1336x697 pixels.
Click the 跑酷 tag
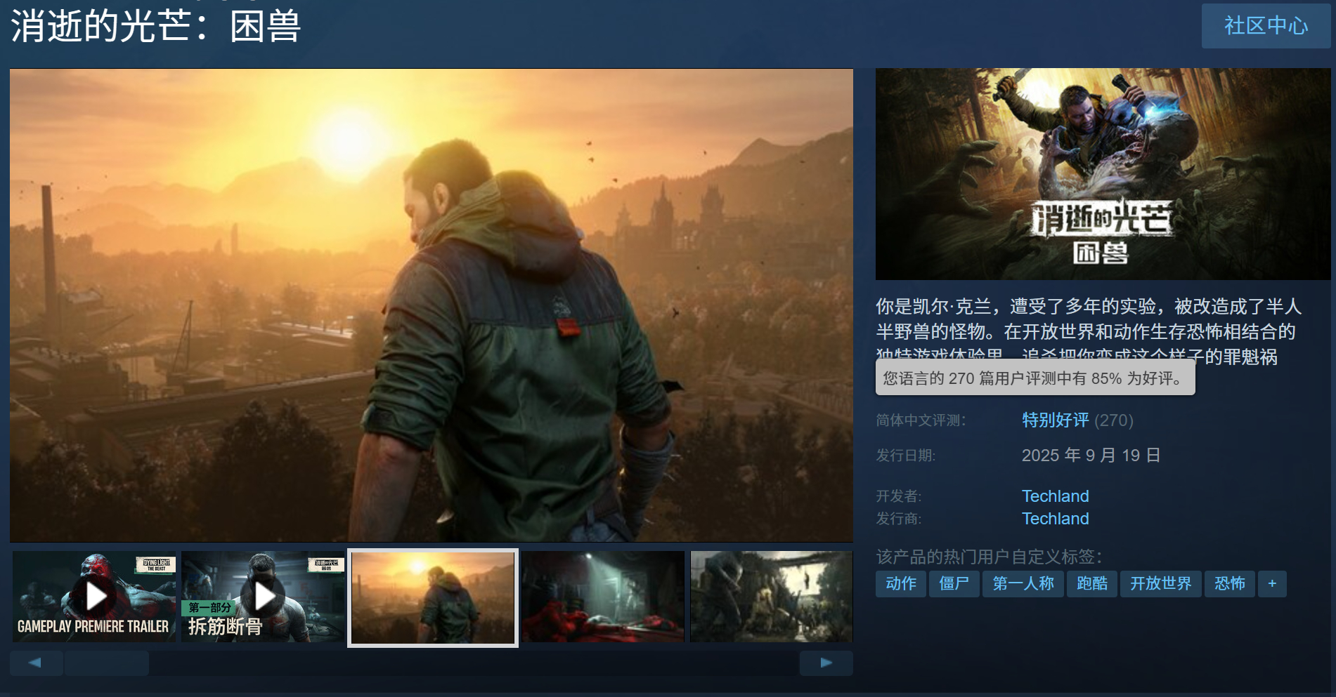(x=1091, y=584)
